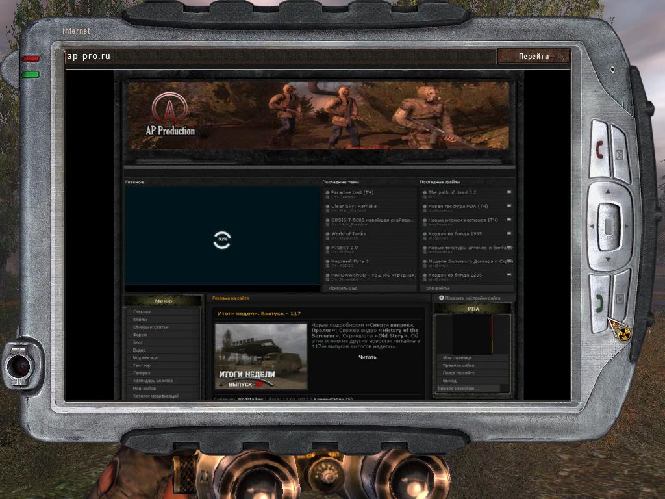The width and height of the screenshot is (665, 499).
Task: Click the D-pad left arrow
Action: pyautogui.click(x=592, y=226)
